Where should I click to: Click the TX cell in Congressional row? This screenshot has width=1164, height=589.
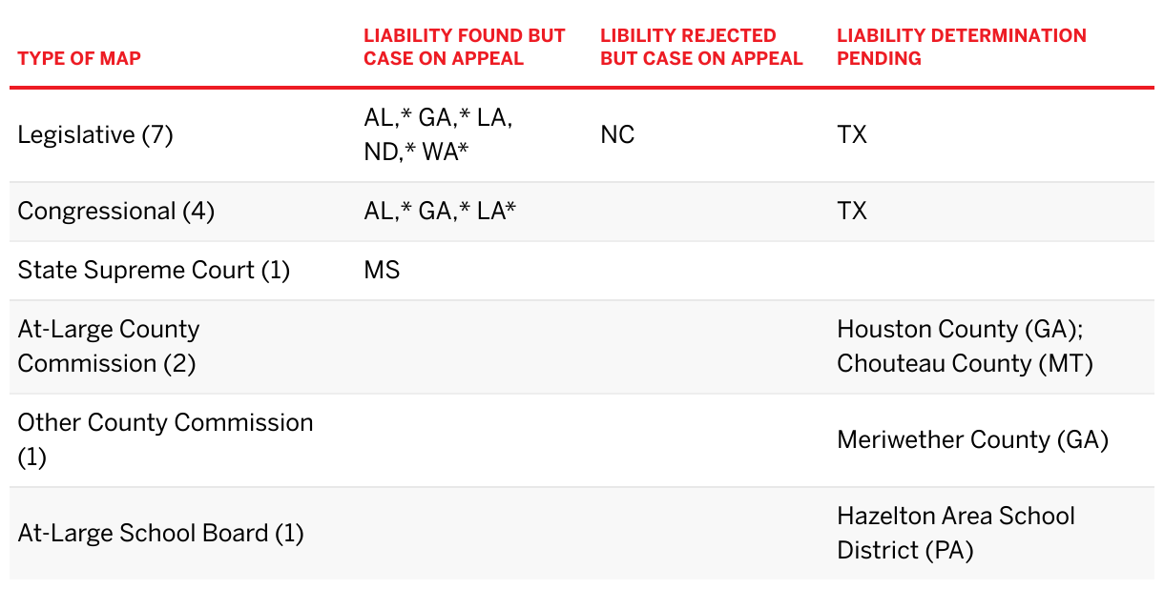[852, 211]
